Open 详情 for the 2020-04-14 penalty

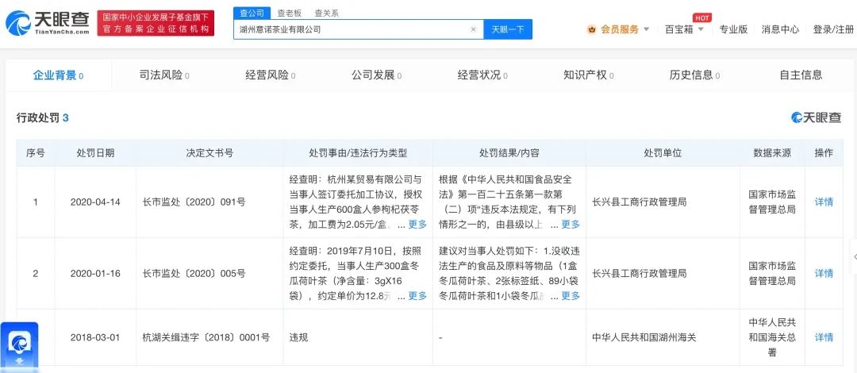(x=824, y=202)
